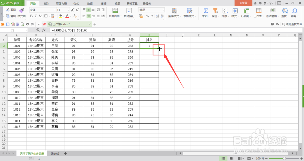The height and width of the screenshot is (161, 304).
Task: Click the AutoSum (求和) sigma icon
Action: pos(206,10)
